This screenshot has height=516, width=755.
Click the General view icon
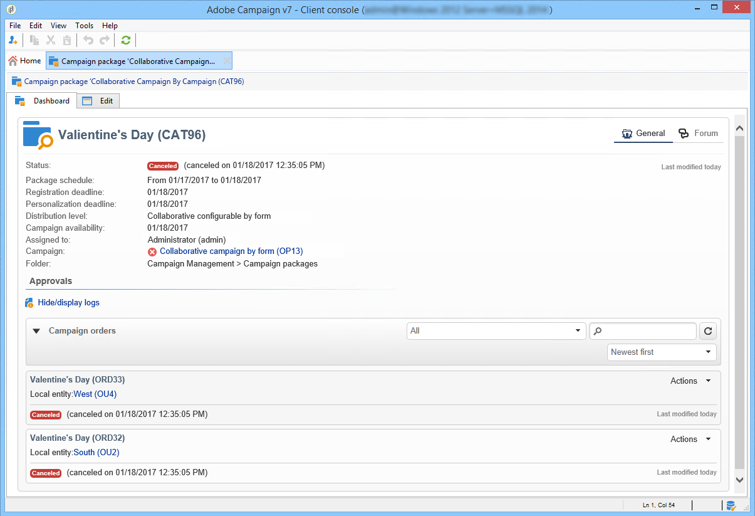point(627,134)
